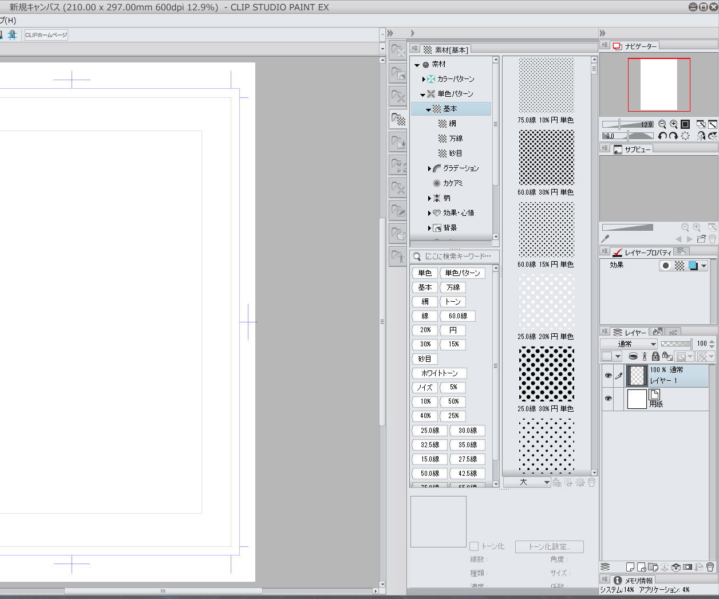Delete layer using trash icon in Layer panel

(710, 567)
